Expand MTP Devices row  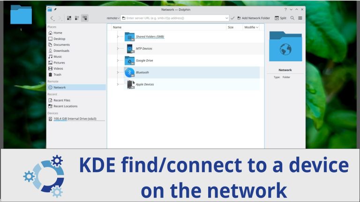click(x=118, y=49)
